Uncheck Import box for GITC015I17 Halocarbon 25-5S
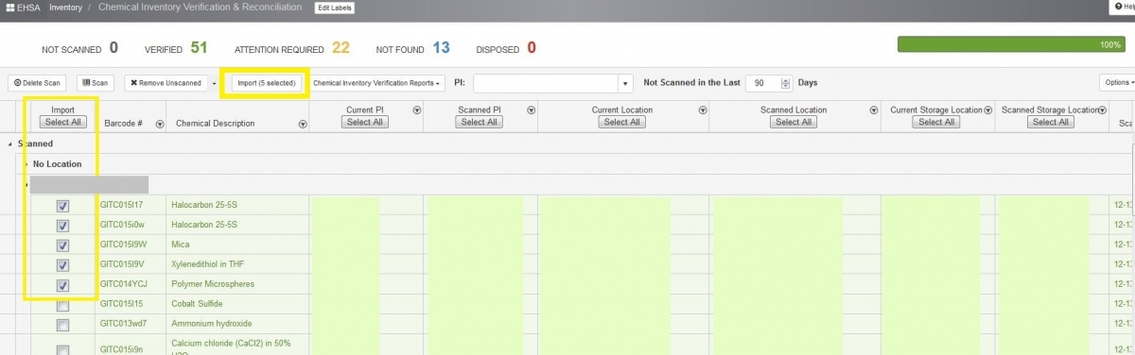 62,206
